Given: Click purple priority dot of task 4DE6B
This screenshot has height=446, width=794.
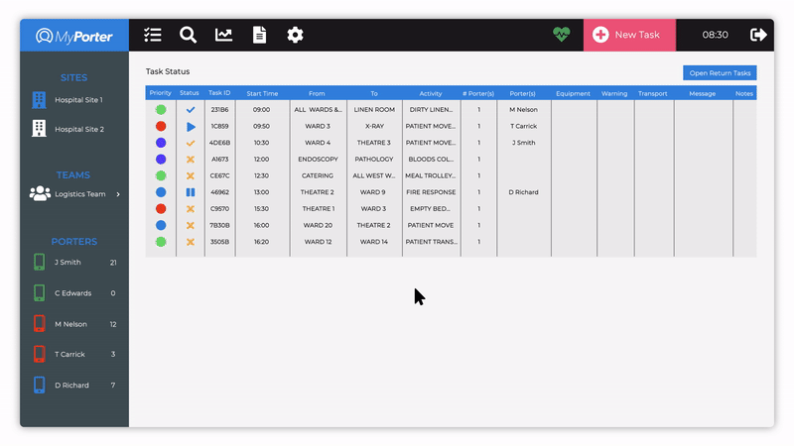Looking at the screenshot, I should click(161, 143).
